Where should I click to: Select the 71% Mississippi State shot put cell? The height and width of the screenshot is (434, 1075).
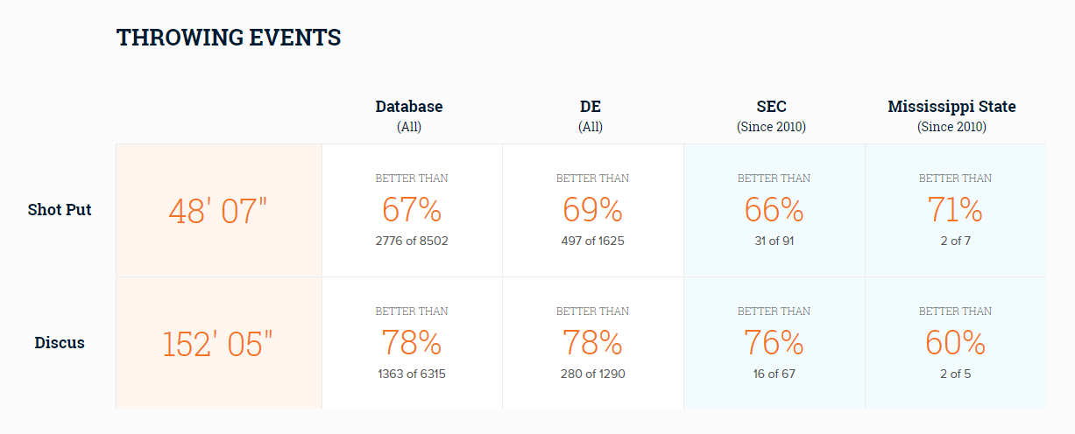coord(956,211)
